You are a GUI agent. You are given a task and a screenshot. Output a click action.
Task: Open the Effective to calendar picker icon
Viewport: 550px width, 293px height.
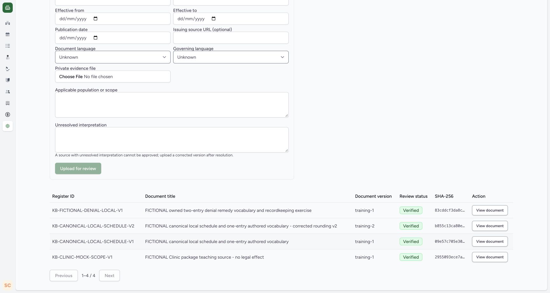(x=214, y=18)
